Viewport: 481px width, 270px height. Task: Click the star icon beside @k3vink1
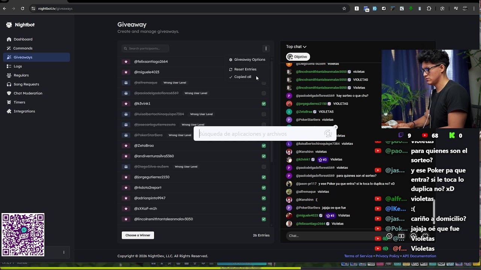126,103
